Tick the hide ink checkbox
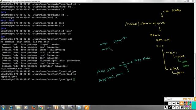The height and width of the screenshot is (110, 196). pyautogui.click(x=165, y=99)
